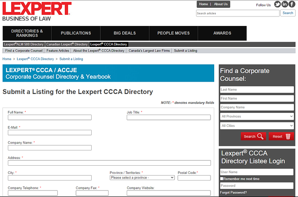Click the Reset button with trash icon
The image size is (298, 197).
click(x=281, y=136)
